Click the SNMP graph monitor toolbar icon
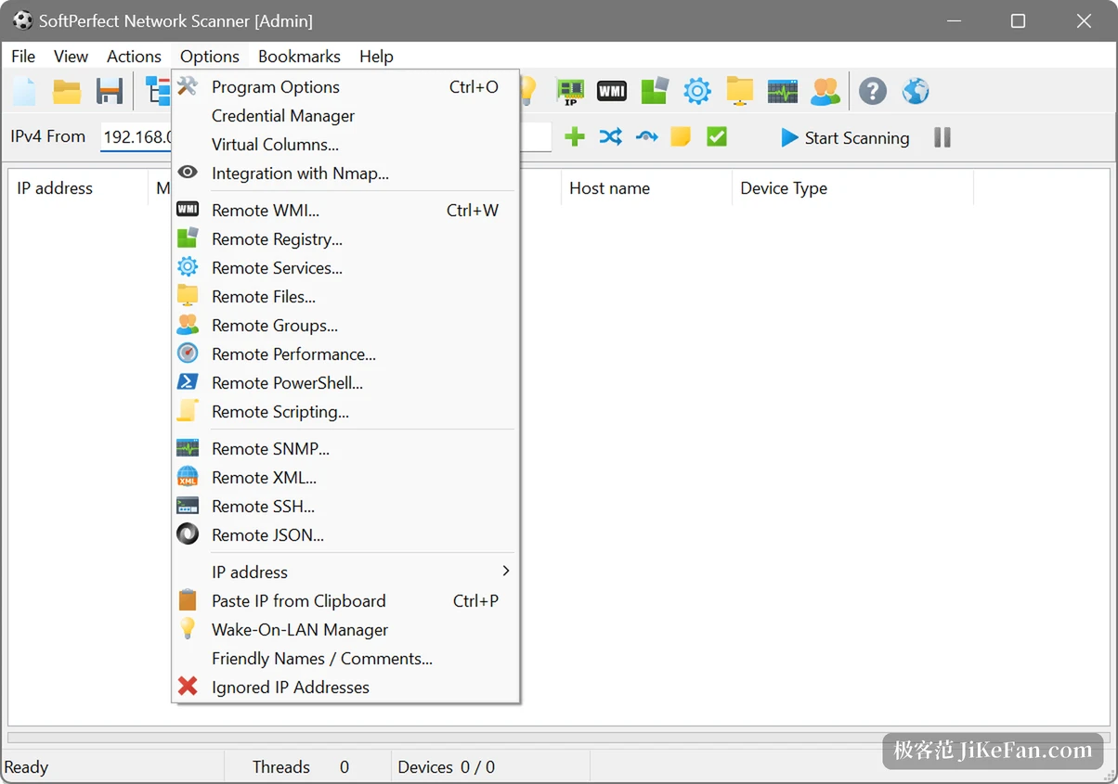Screen dimensions: 1118x784 pos(783,91)
